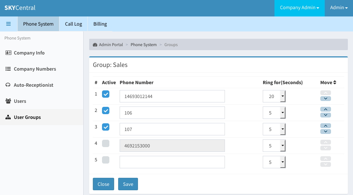This screenshot has width=353, height=195.
Task: Click the Active column header
Action: (x=109, y=82)
